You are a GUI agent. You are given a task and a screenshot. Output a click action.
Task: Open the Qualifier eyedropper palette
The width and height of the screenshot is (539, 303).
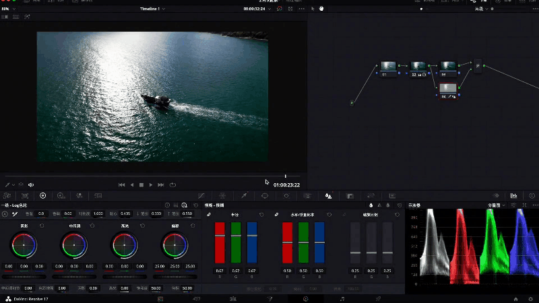(244, 196)
